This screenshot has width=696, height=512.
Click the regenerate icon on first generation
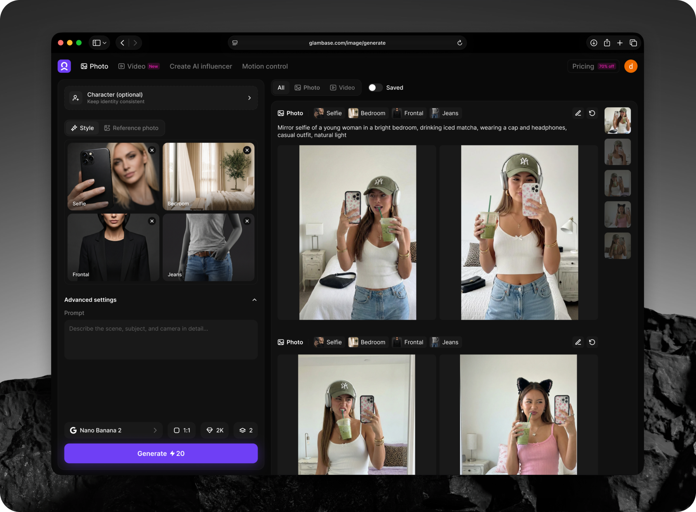click(592, 113)
